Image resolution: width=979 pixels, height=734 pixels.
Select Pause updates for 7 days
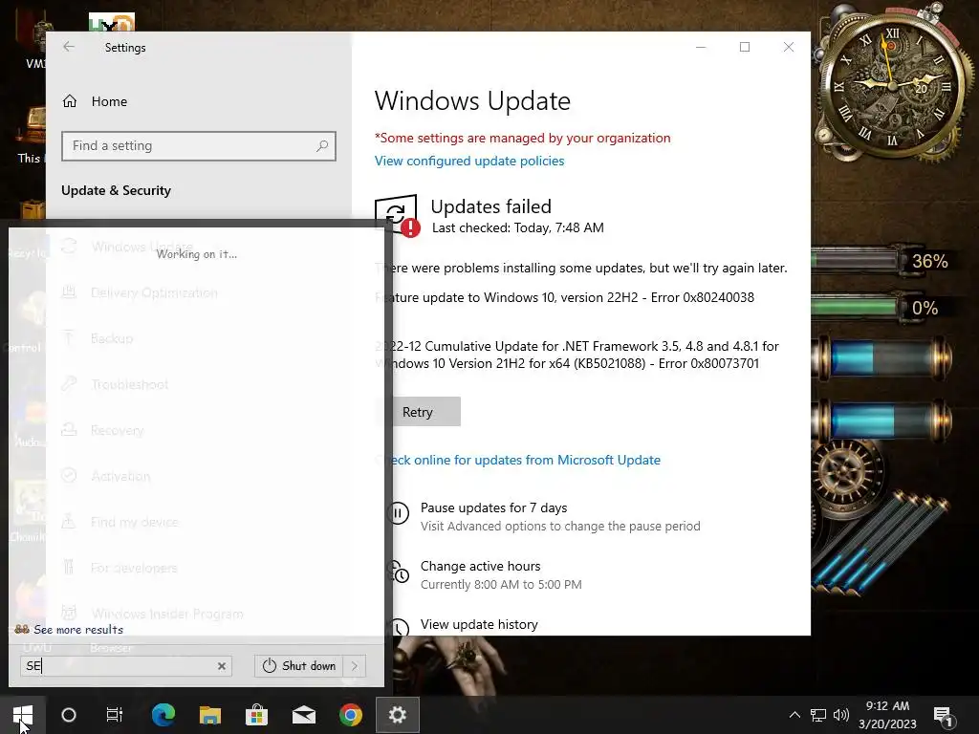pos(493,508)
